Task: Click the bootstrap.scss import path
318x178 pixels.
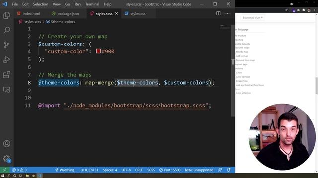Action: tap(136, 105)
